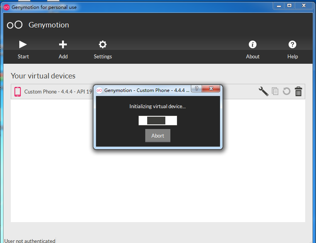Viewport: 316px width, 243px height.
Task: Click the Help question mark icon
Action: [292, 44]
